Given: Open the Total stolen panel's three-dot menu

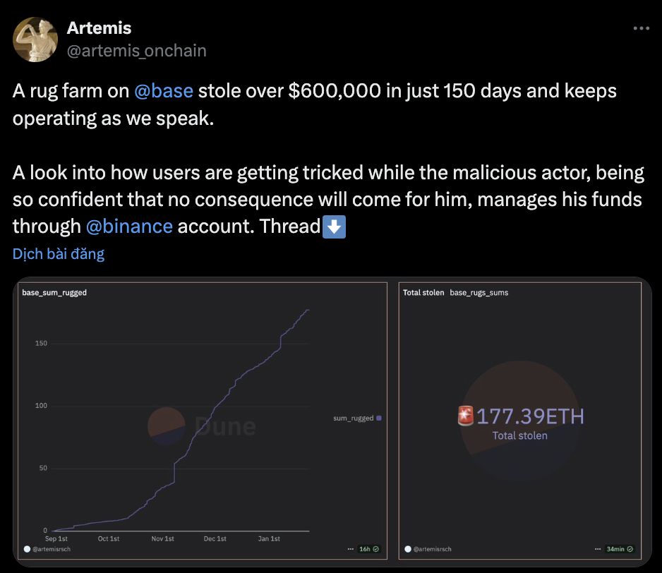Looking at the screenshot, I should tap(597, 549).
